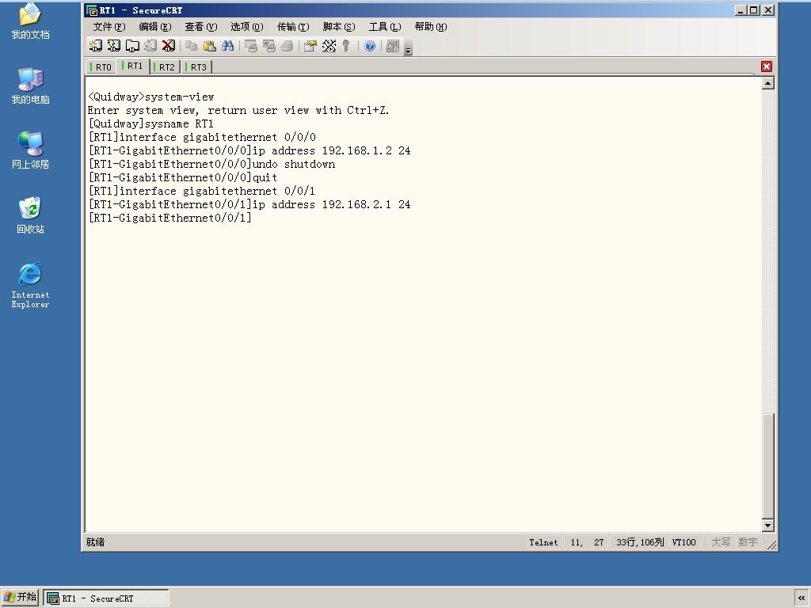This screenshot has width=811, height=608.
Task: Click the Print Selection toolbar icon
Action: (x=269, y=46)
